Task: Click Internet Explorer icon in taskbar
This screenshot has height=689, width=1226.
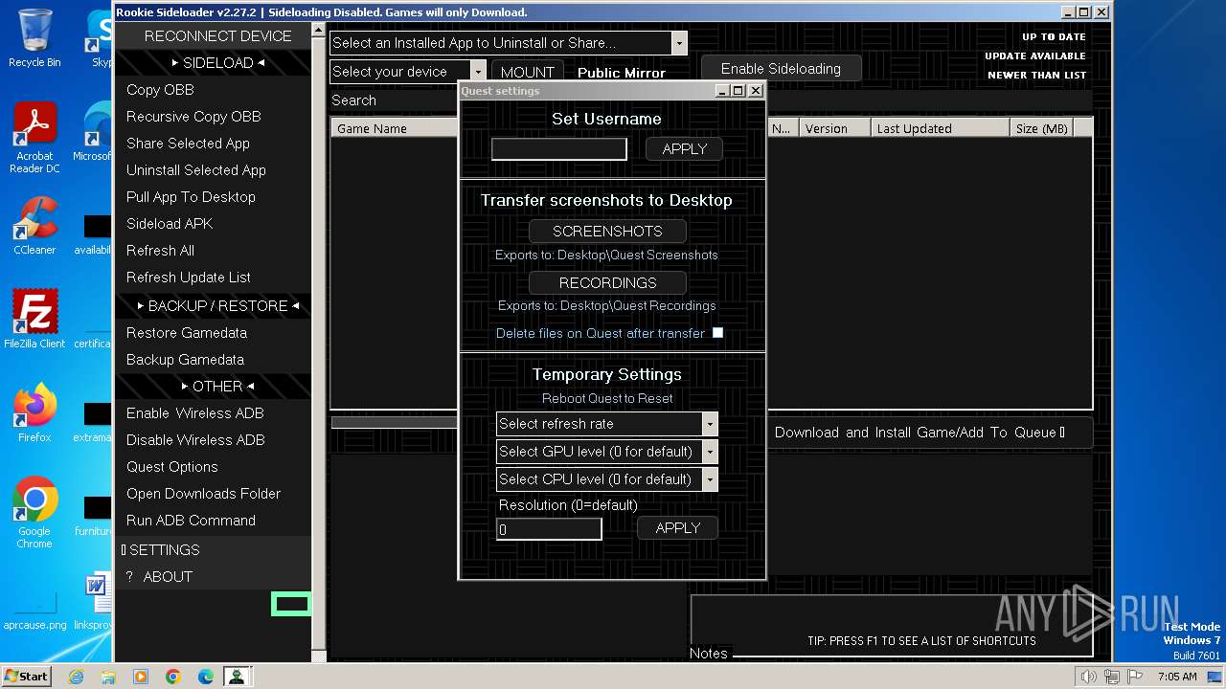Action: click(x=76, y=677)
